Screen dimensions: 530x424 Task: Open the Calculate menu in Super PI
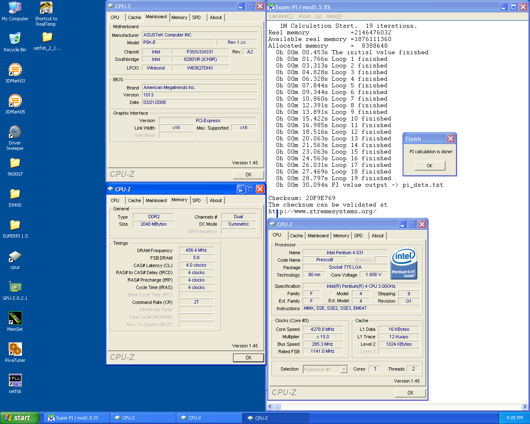click(281, 16)
